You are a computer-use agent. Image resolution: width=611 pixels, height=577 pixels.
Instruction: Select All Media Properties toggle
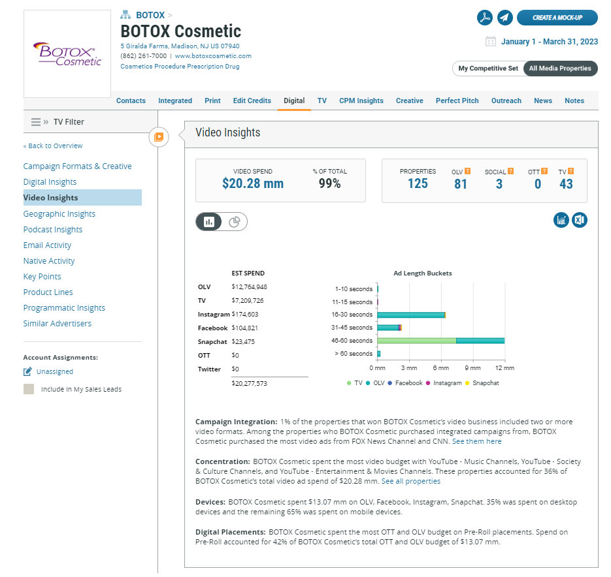click(560, 69)
